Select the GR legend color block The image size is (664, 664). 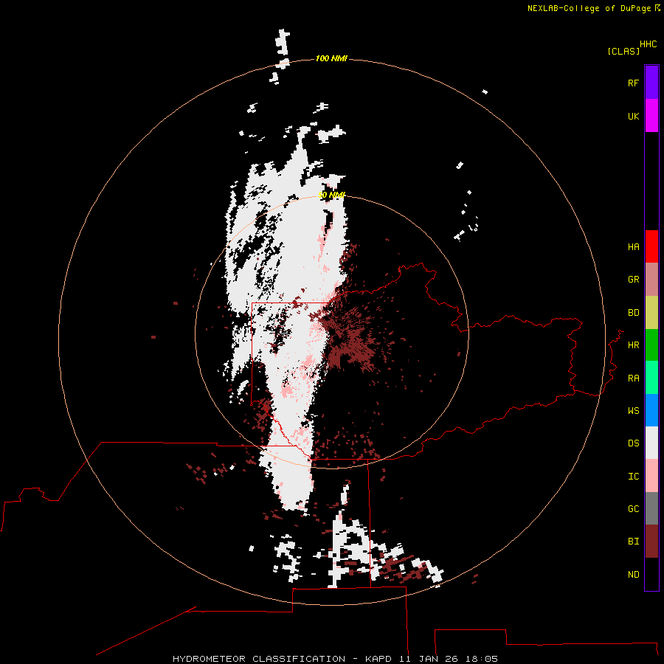(x=651, y=280)
